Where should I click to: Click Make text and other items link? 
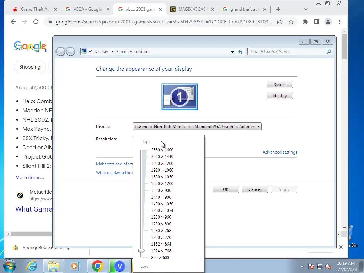(114, 164)
